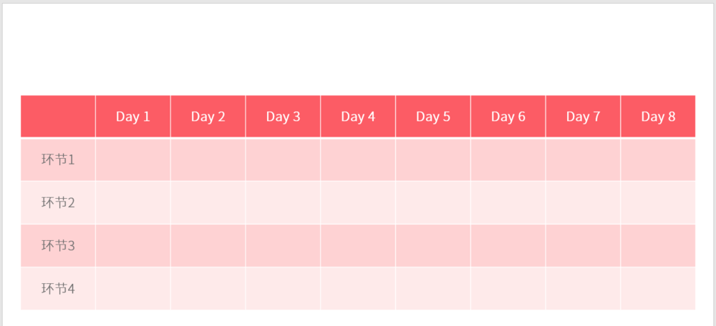716x326 pixels.
Task: Select the Day 6 column header
Action: tap(508, 117)
